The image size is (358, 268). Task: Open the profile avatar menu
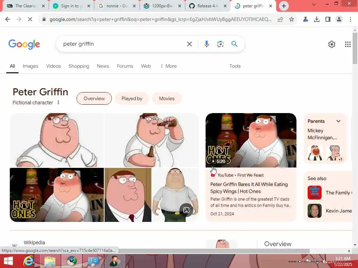[339, 20]
